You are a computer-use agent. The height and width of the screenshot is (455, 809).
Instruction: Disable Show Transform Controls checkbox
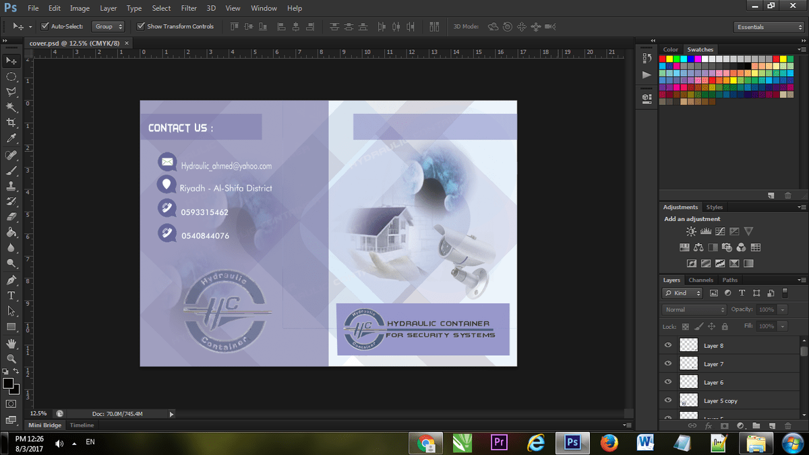point(141,27)
